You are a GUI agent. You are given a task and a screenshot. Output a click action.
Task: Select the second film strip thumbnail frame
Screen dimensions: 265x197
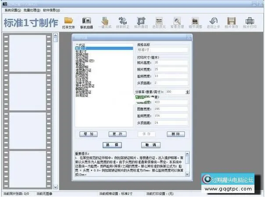[x=28, y=92]
